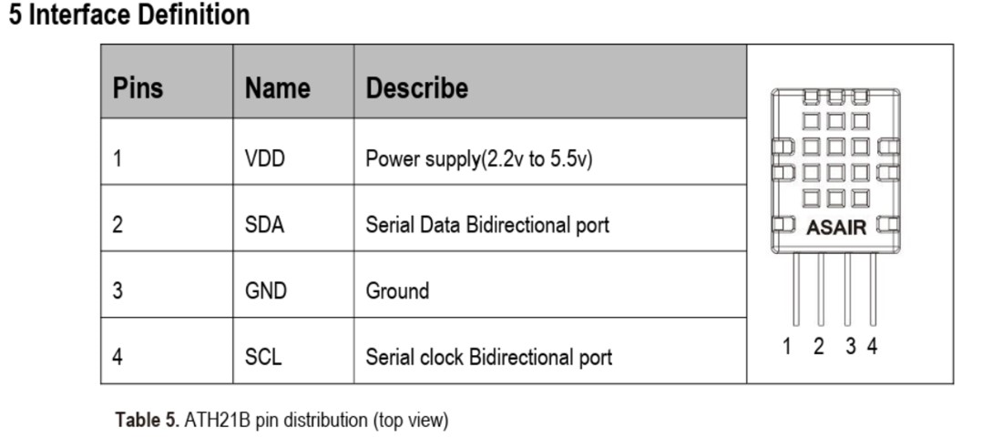Select the Describe column header
982x437 pixels.
416,87
